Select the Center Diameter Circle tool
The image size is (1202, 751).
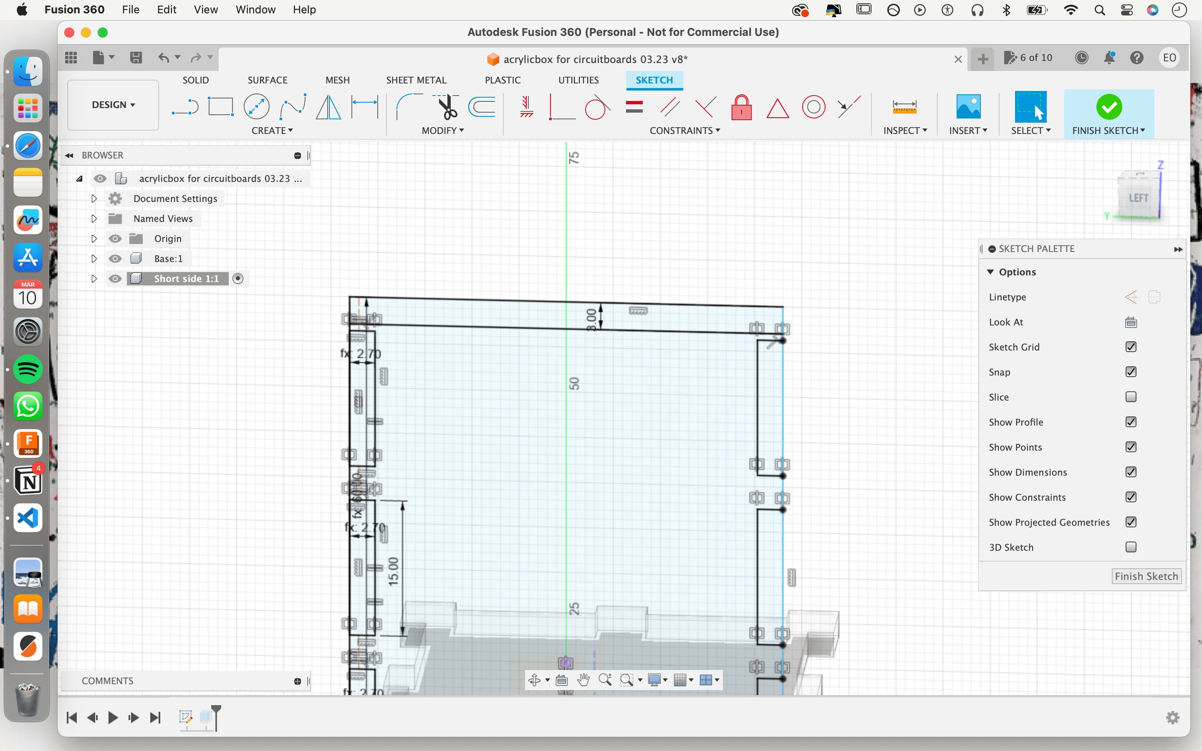256,107
